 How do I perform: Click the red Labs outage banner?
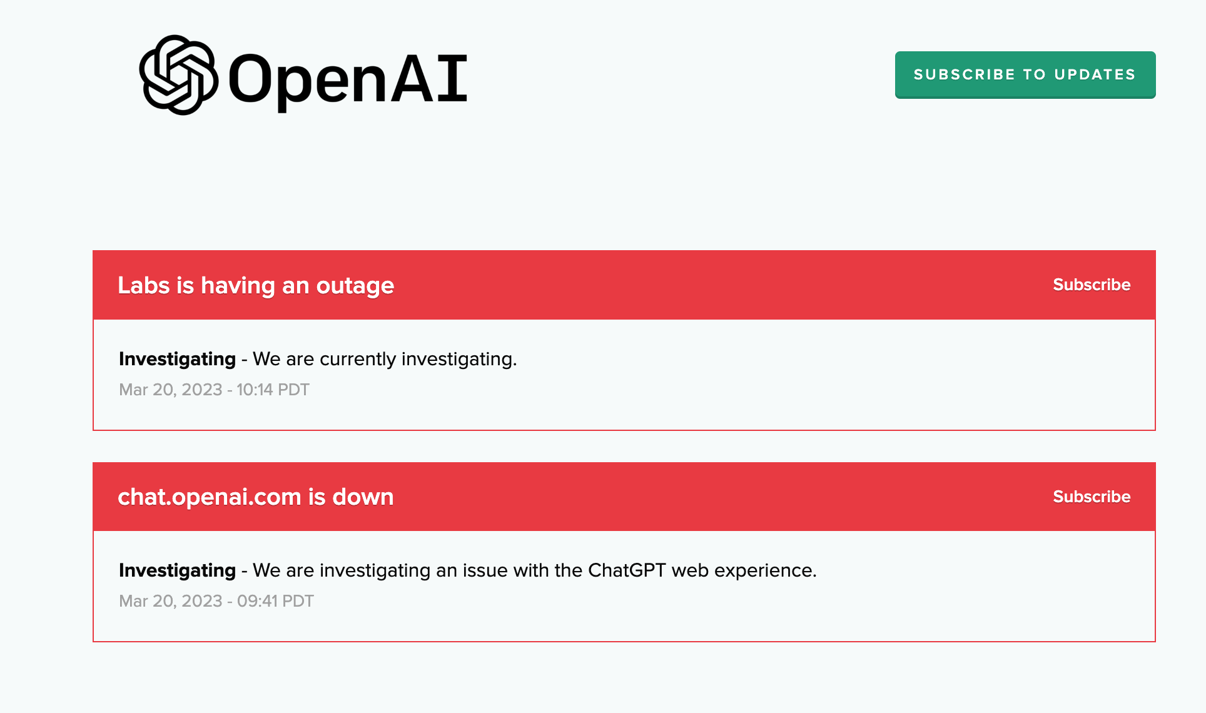tap(594, 285)
